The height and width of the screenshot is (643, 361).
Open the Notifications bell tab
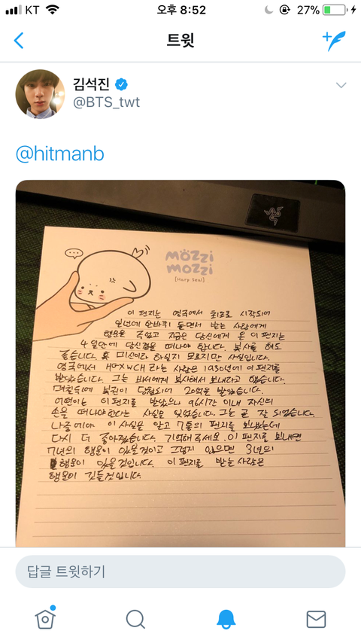click(x=226, y=619)
